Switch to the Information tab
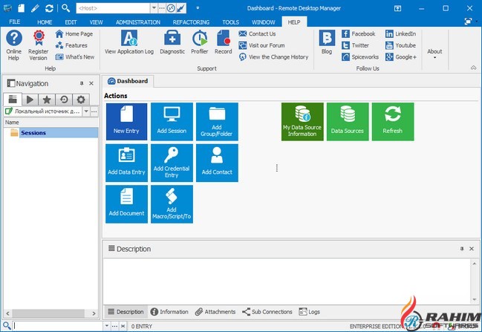The width and height of the screenshot is (482, 332). [169, 312]
